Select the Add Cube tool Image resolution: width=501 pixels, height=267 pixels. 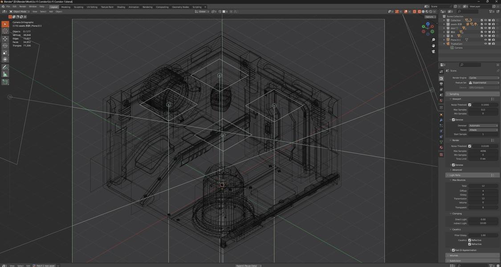pos(5,82)
